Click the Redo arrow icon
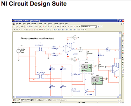Screen dimensions: 131x106 pos(37,27)
